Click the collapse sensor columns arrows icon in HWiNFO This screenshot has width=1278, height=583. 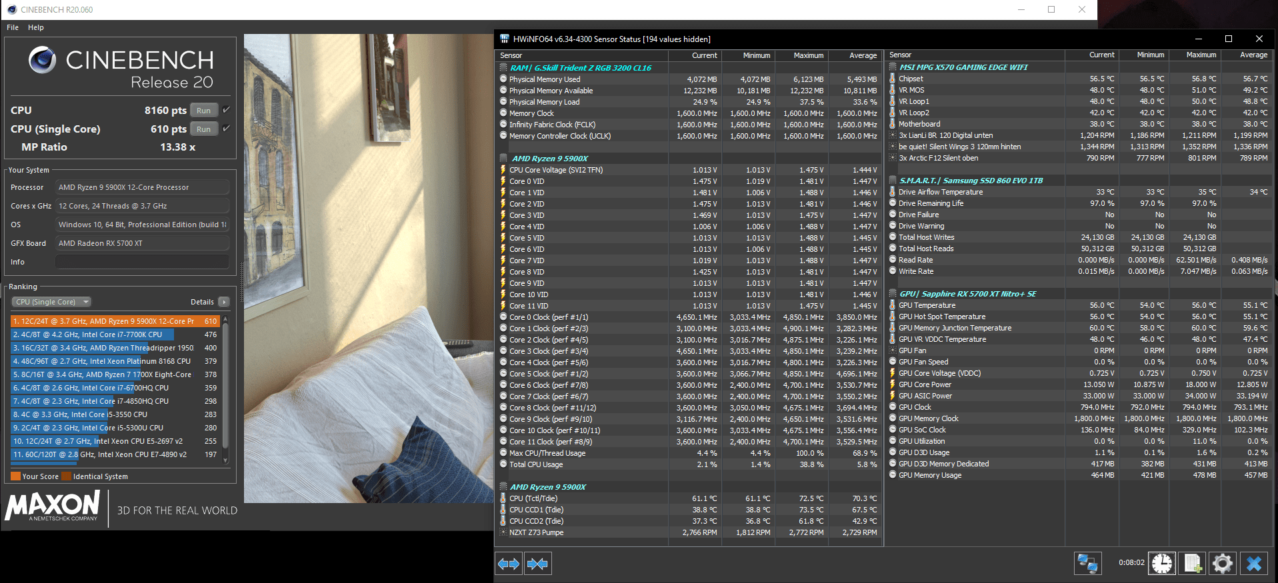tap(537, 564)
